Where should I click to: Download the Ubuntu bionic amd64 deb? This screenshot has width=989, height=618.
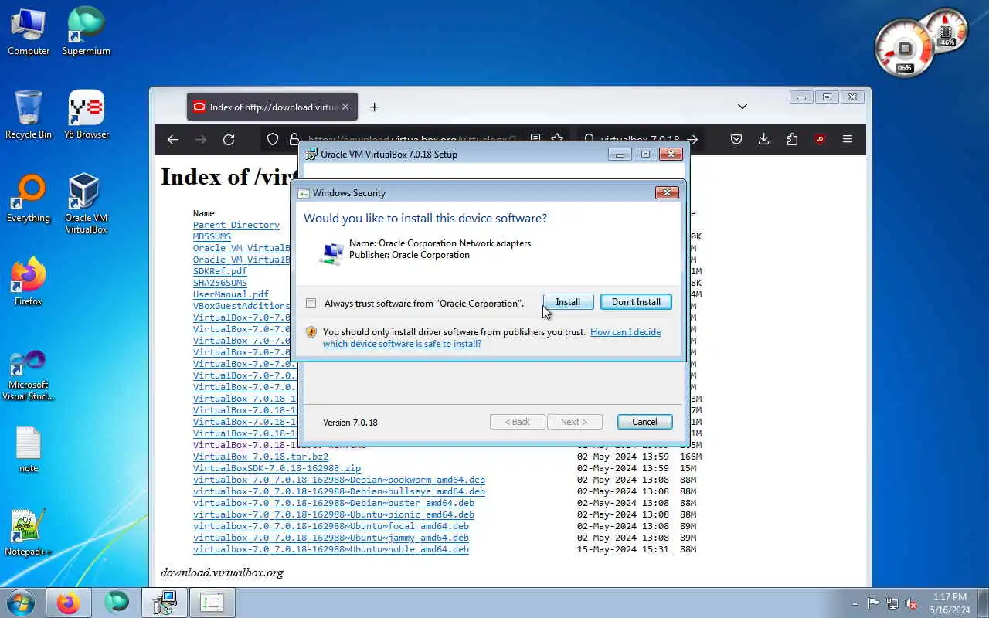334,514
